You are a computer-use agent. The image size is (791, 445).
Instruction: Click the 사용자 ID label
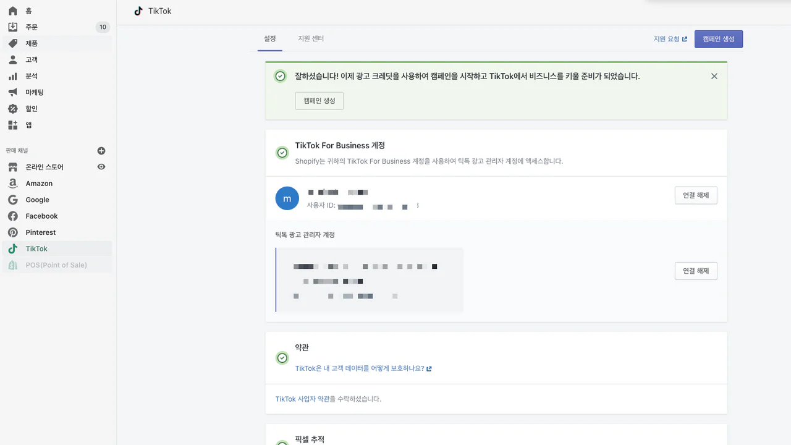coord(321,205)
